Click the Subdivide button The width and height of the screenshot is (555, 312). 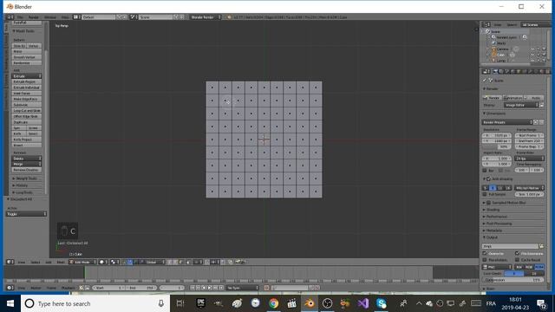click(27, 105)
